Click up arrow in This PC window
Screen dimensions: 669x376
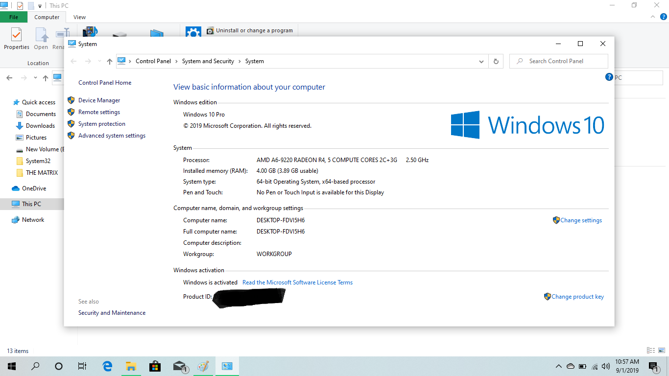click(46, 78)
